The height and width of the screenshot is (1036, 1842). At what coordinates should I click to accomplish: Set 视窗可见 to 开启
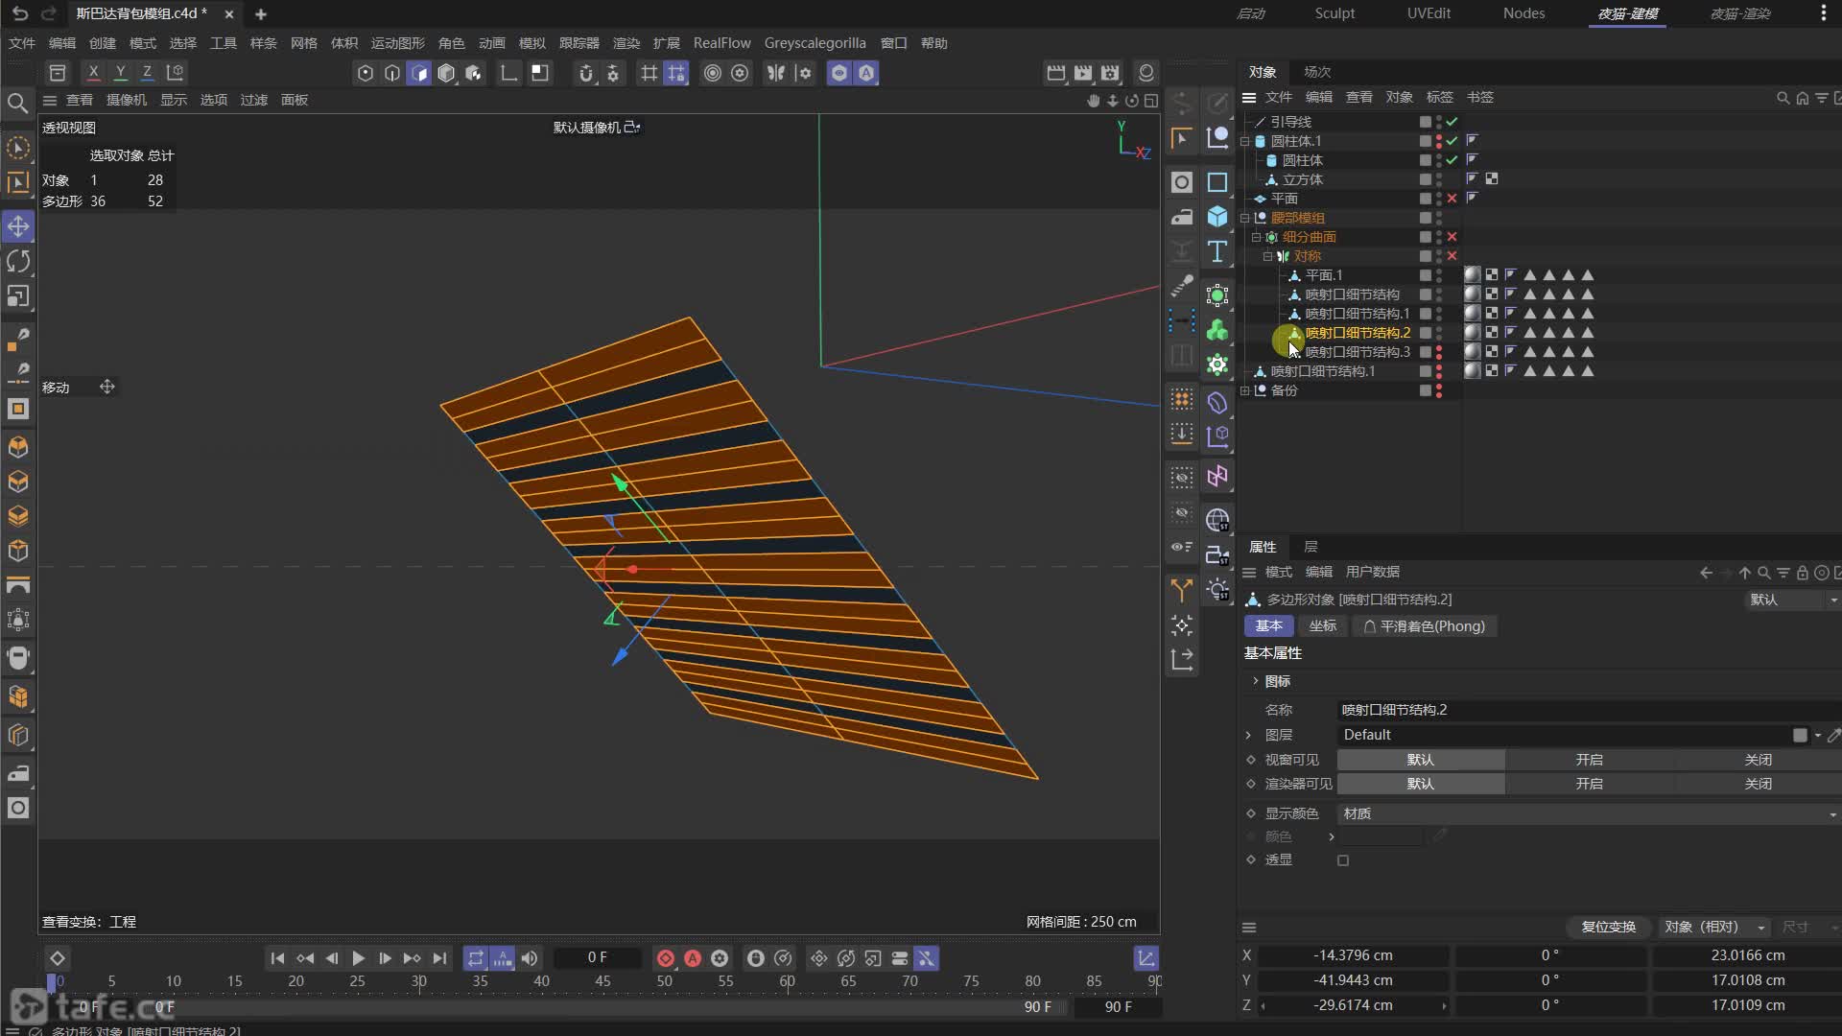pos(1590,760)
